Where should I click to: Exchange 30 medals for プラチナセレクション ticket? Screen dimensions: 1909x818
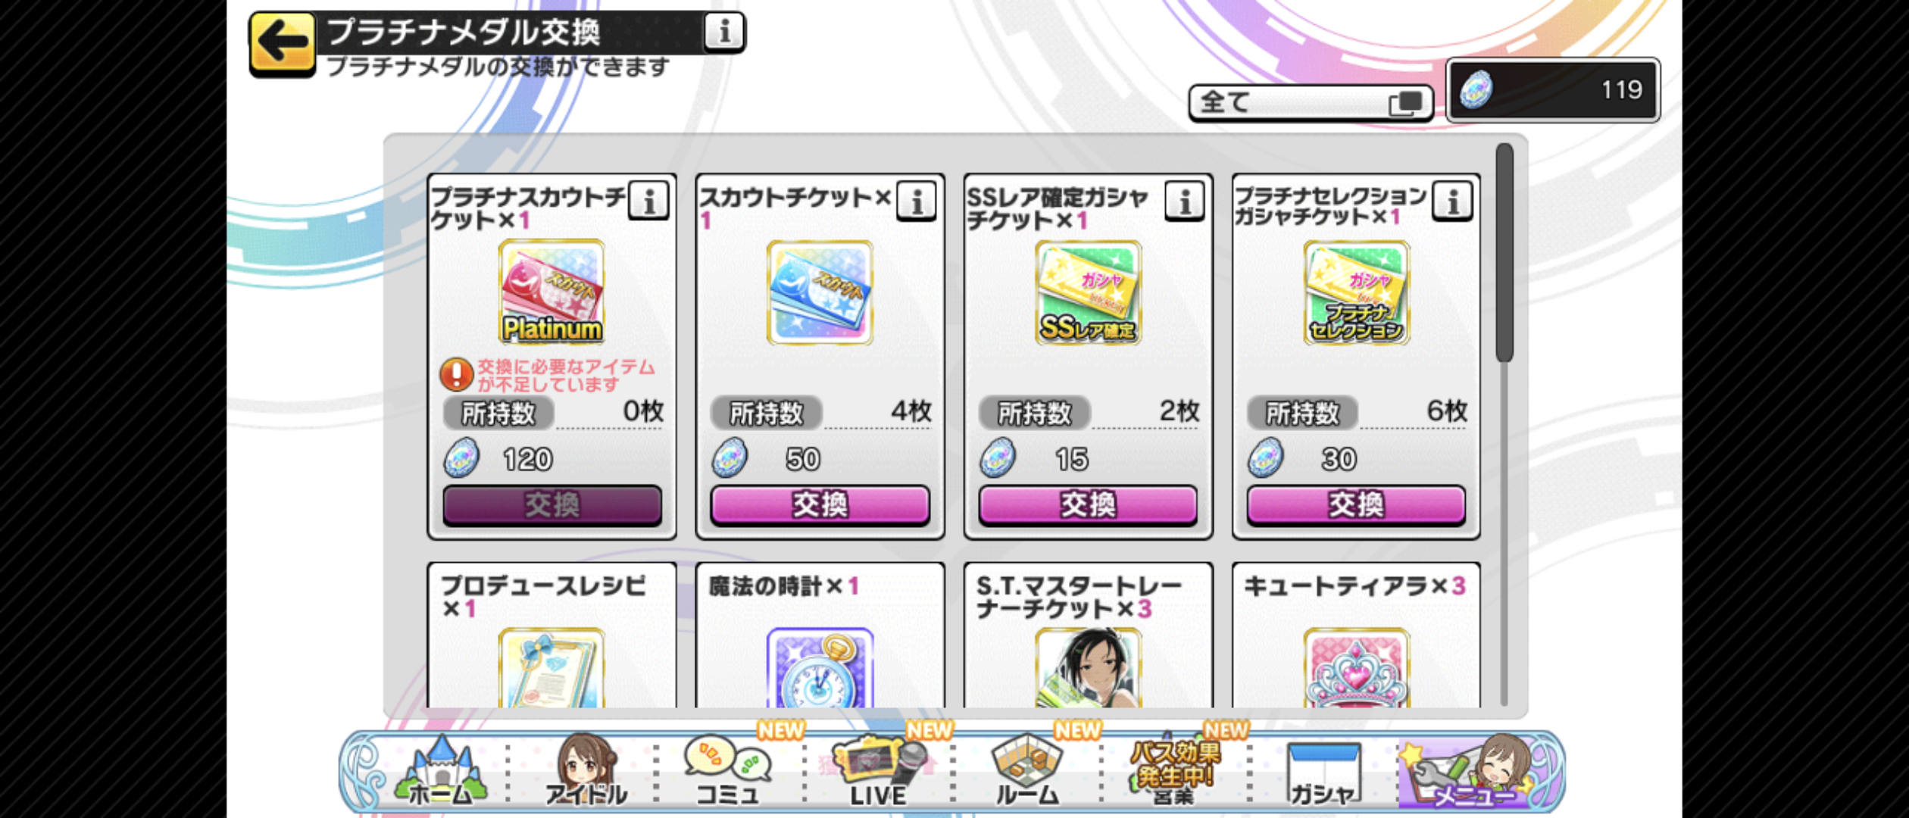(x=1356, y=505)
